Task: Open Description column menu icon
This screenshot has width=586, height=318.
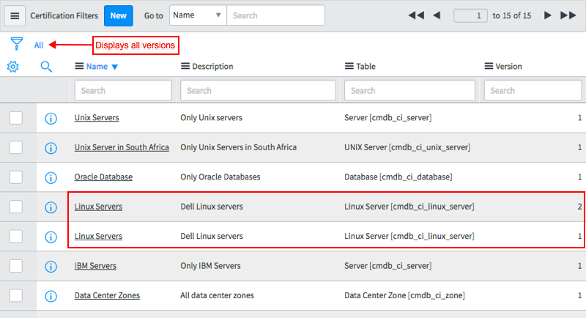Action: [185, 66]
